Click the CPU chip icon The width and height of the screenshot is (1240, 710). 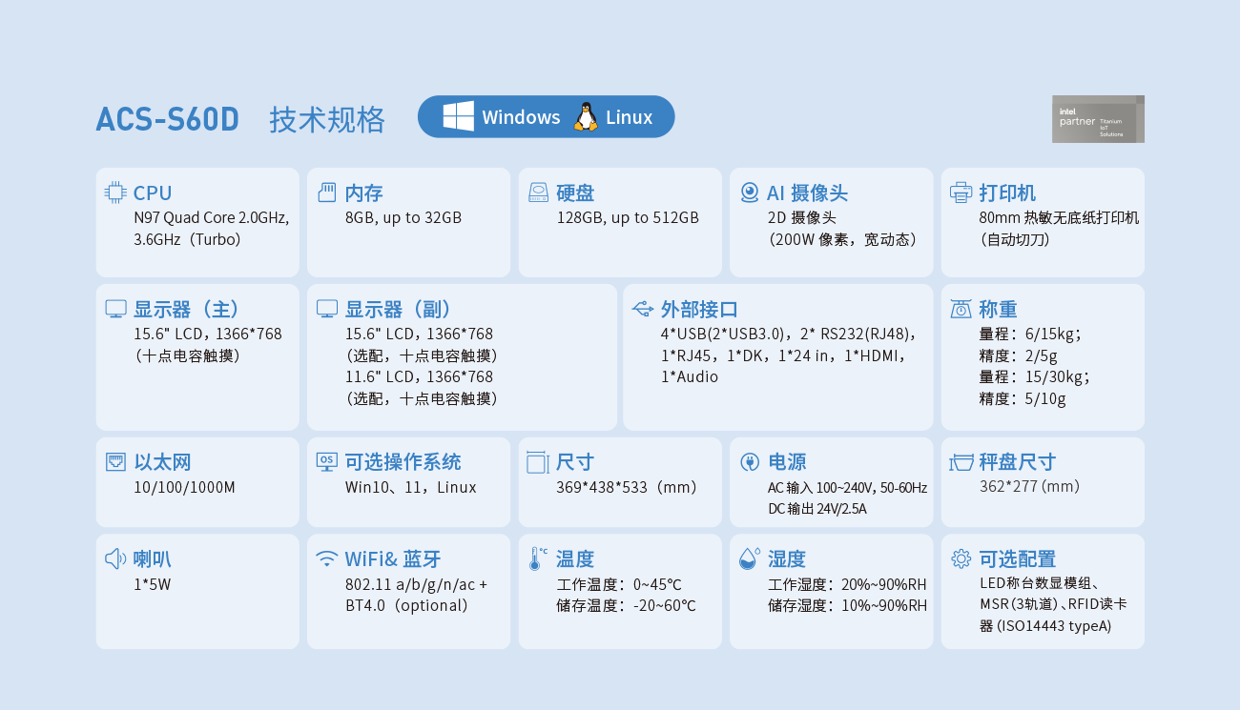coord(116,192)
